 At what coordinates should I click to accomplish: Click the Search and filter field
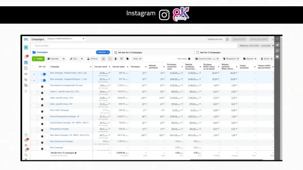[x=134, y=46]
